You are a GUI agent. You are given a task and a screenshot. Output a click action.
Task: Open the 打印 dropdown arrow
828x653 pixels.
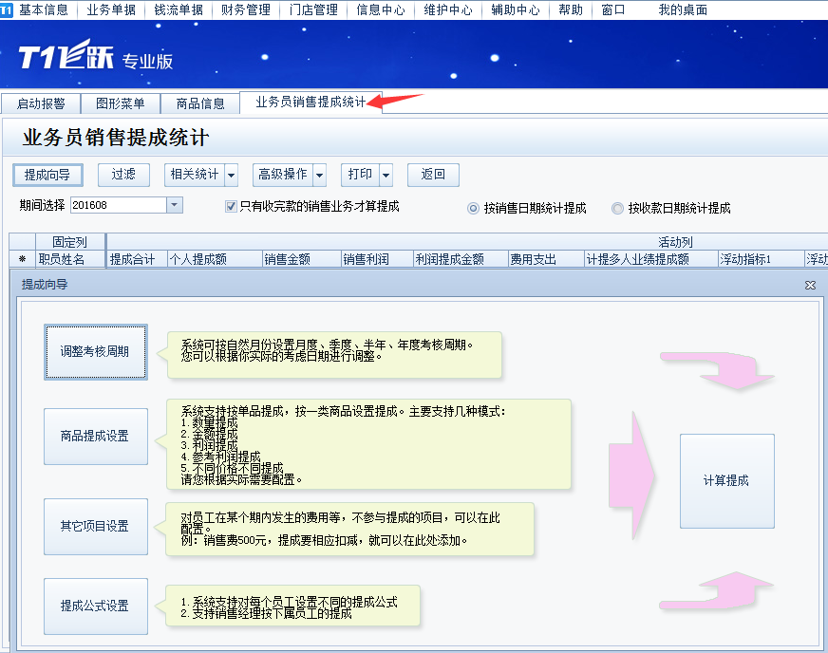click(x=386, y=175)
